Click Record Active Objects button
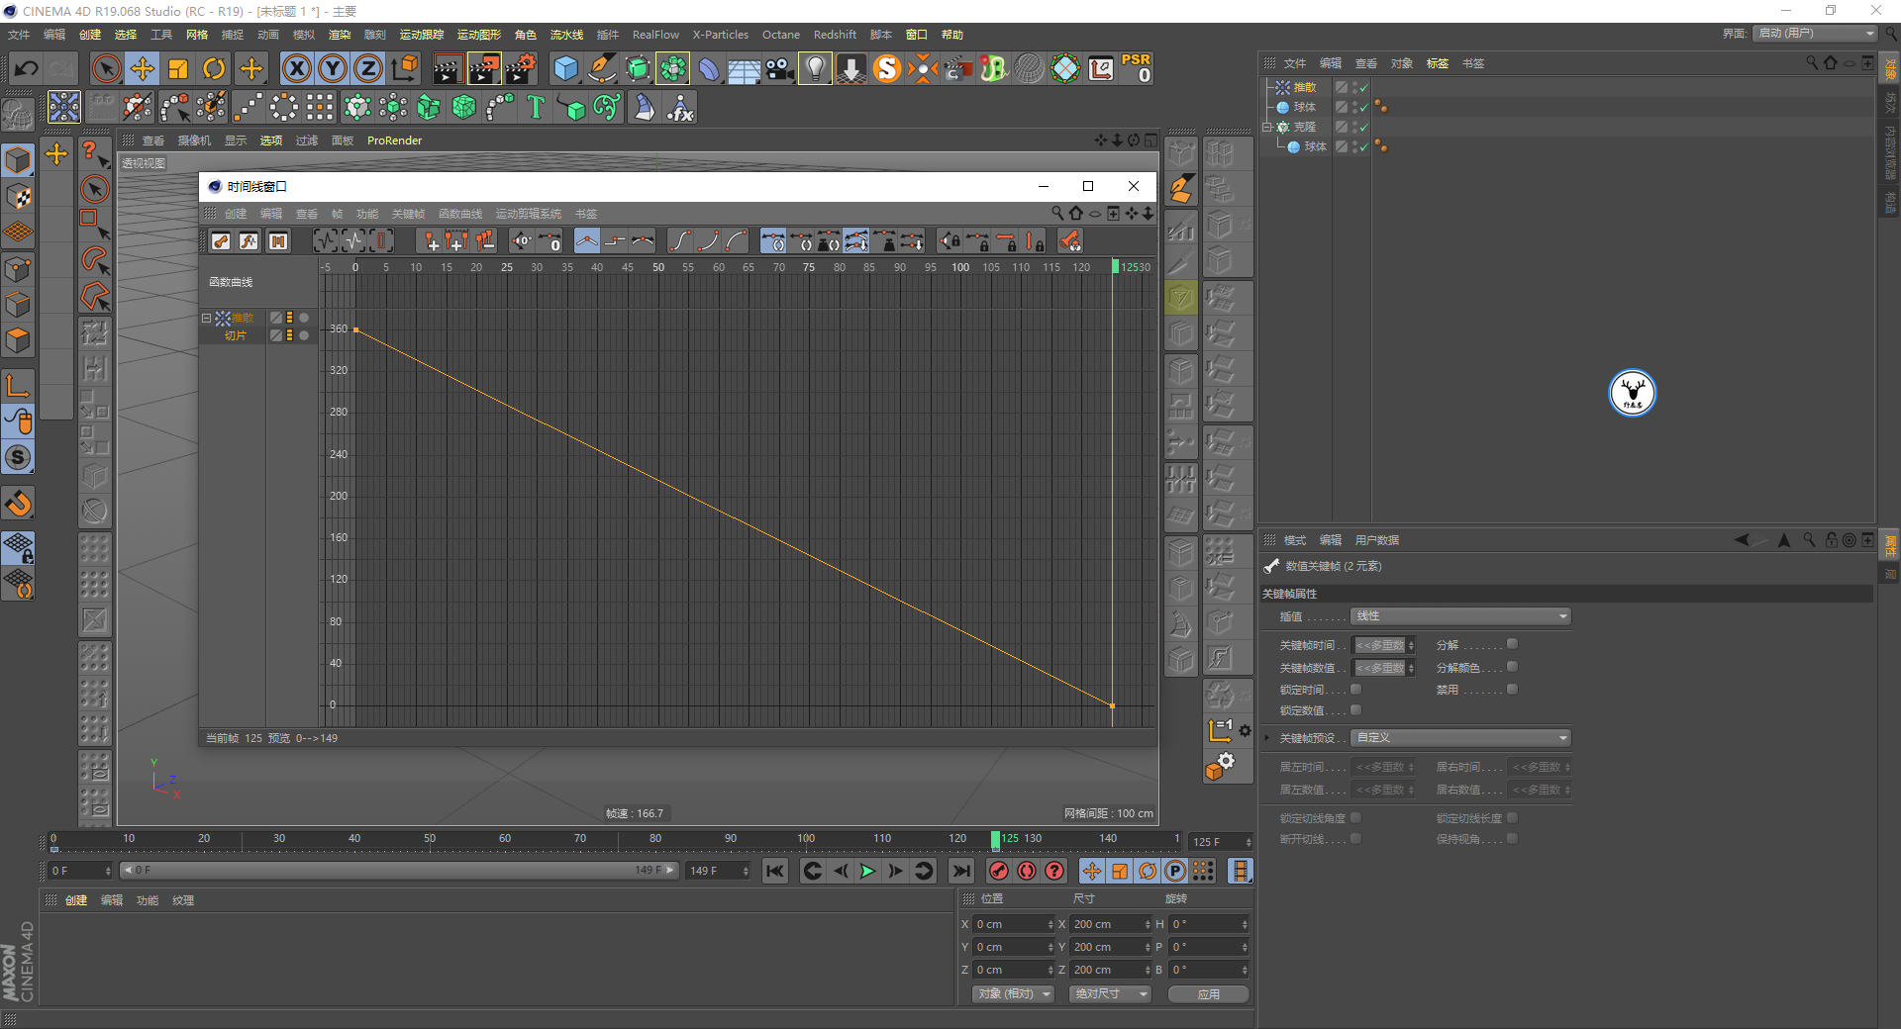The image size is (1901, 1029). click(999, 871)
